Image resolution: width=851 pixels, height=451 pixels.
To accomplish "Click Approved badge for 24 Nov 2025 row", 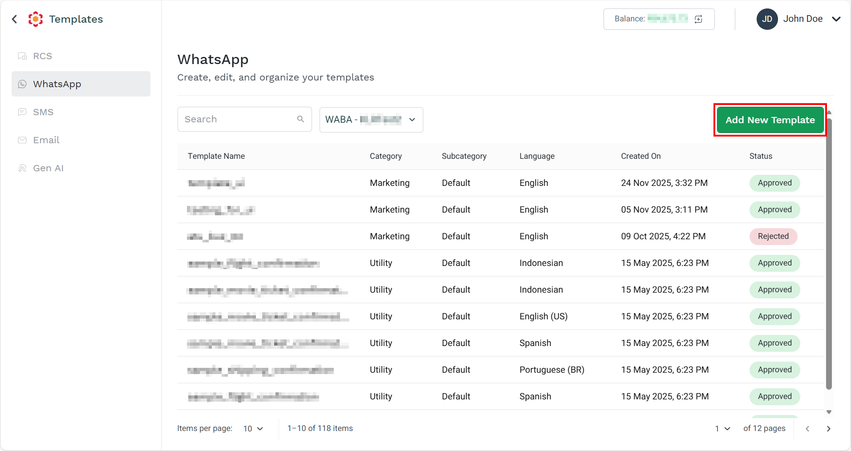I will [775, 183].
